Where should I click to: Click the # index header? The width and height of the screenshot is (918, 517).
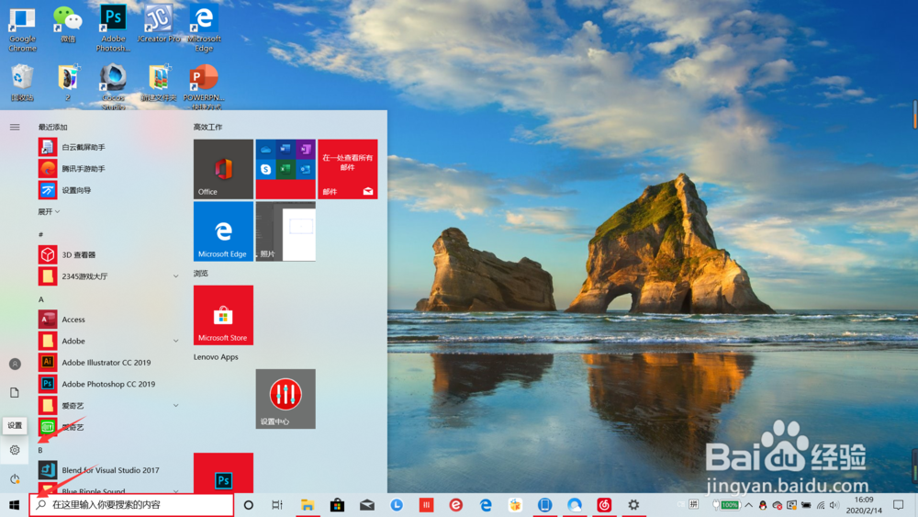40,234
